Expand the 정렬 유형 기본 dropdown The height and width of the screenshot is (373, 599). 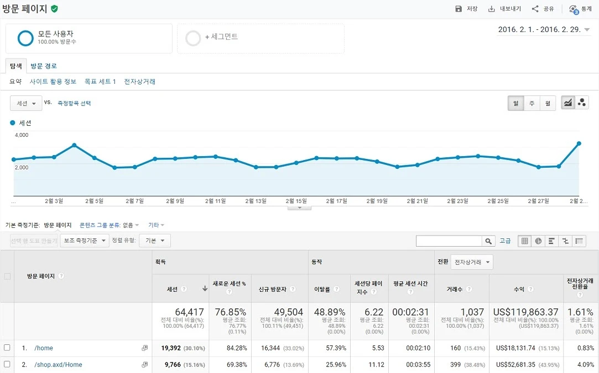[154, 241]
